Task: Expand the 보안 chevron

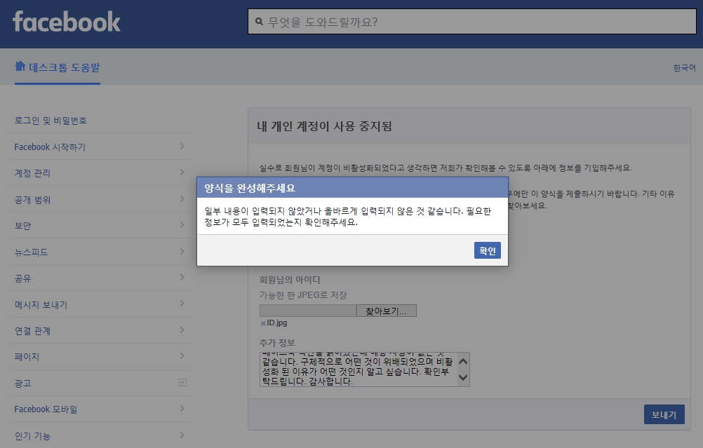Action: tap(182, 224)
